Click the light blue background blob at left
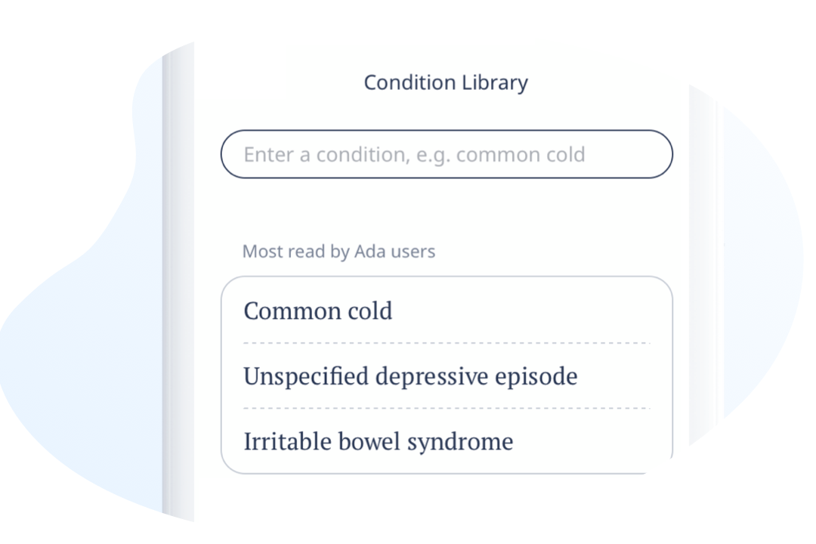816x544 pixels. [78, 338]
